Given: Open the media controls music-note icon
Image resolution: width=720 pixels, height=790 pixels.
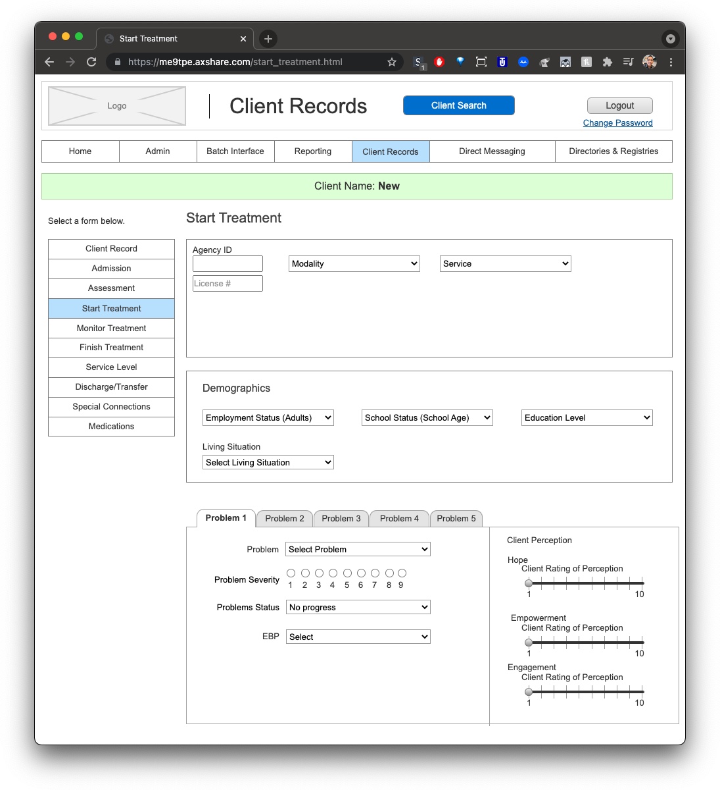Looking at the screenshot, I should (629, 62).
